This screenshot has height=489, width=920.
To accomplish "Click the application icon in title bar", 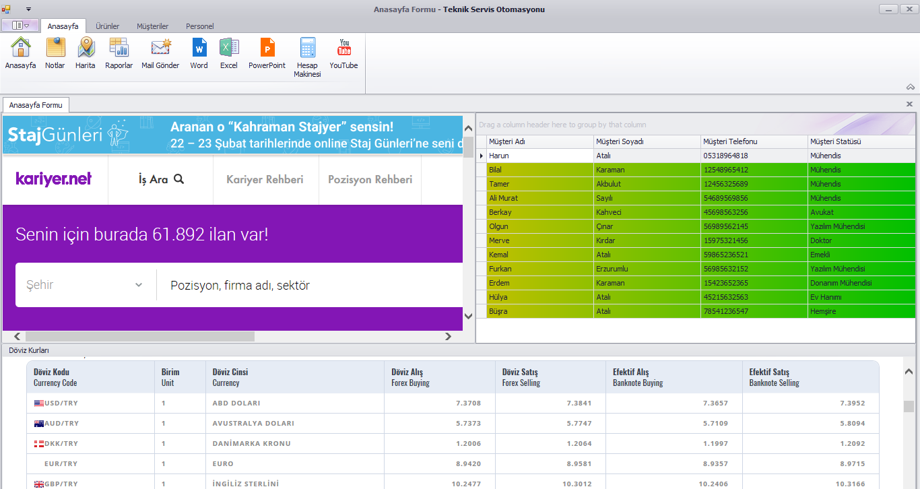I will click(7, 9).
